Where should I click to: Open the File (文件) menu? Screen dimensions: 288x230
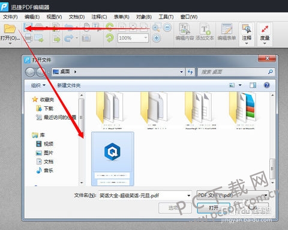point(10,17)
